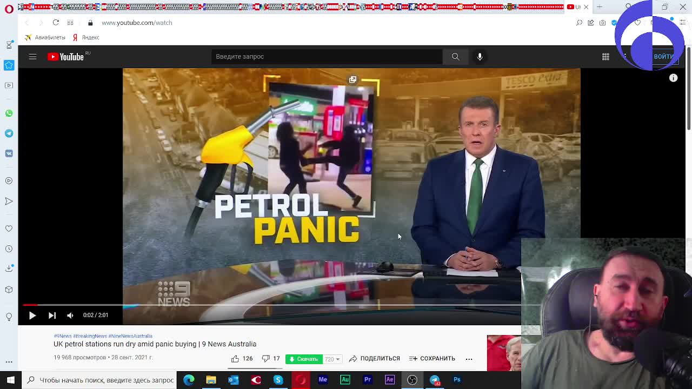Open the Telegram sidebar messenger

(9, 133)
